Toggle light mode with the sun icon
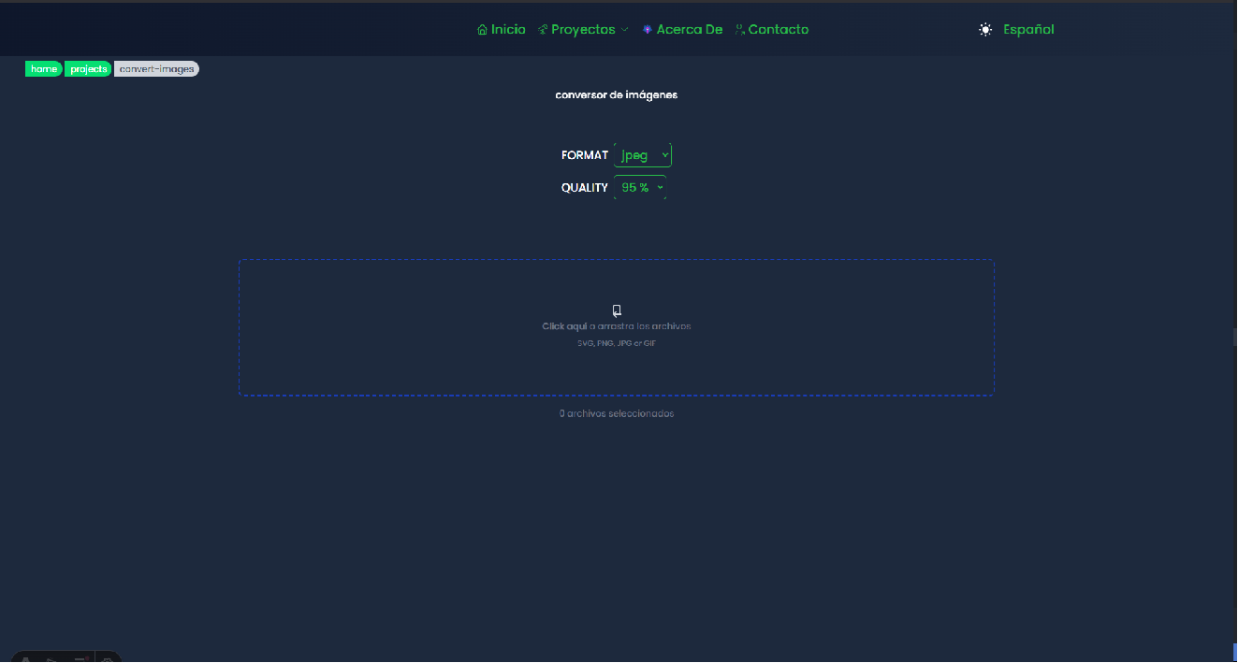This screenshot has width=1238, height=663. (x=985, y=30)
